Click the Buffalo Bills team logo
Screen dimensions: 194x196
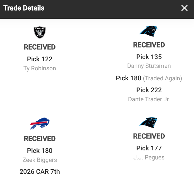[x=40, y=123]
